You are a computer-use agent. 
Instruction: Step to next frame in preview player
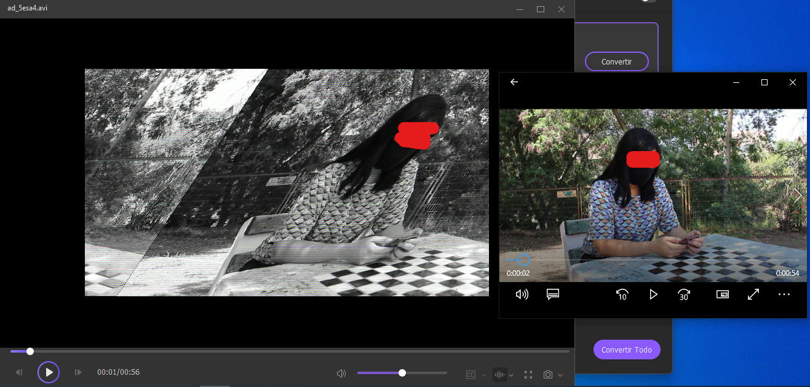[x=78, y=372]
